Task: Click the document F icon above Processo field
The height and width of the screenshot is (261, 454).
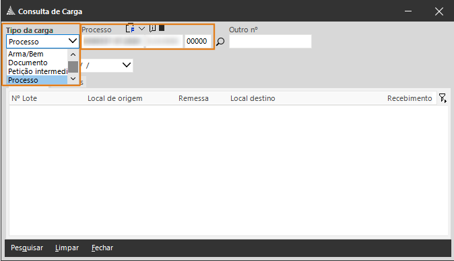Action: tap(130, 28)
